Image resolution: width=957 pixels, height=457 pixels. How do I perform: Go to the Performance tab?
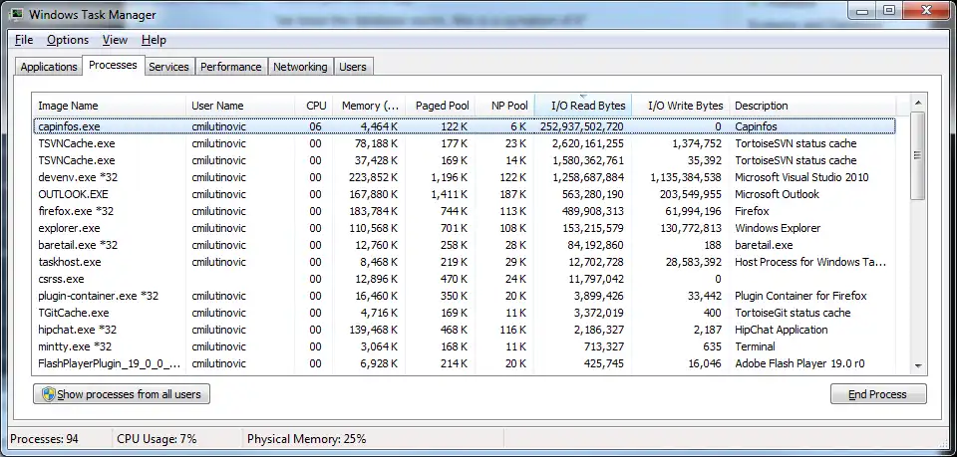pyautogui.click(x=231, y=67)
